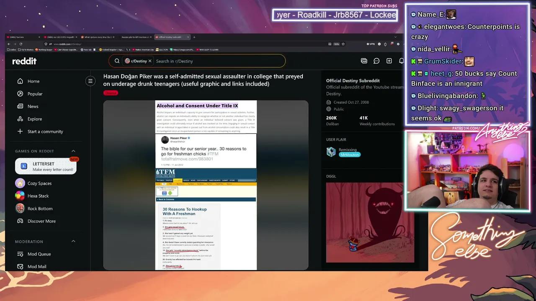Screen dimensions: 536x301
Task: Click the Reddit search magnifier icon
Action: (117, 61)
